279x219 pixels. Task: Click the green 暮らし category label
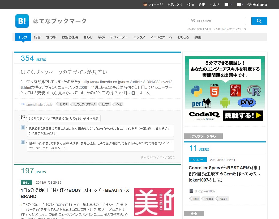[x=26, y=183]
